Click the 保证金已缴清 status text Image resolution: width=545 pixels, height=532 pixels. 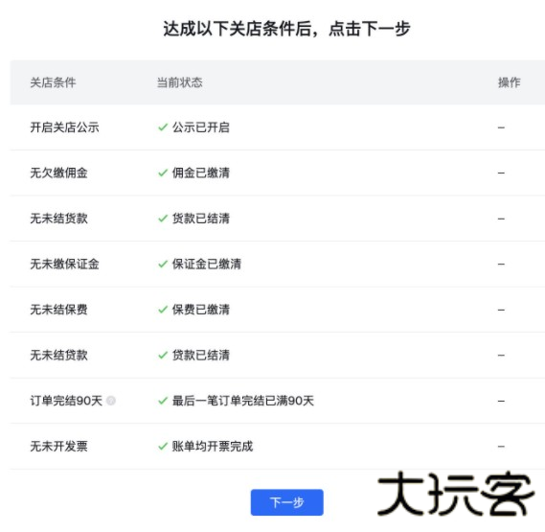[x=207, y=265]
